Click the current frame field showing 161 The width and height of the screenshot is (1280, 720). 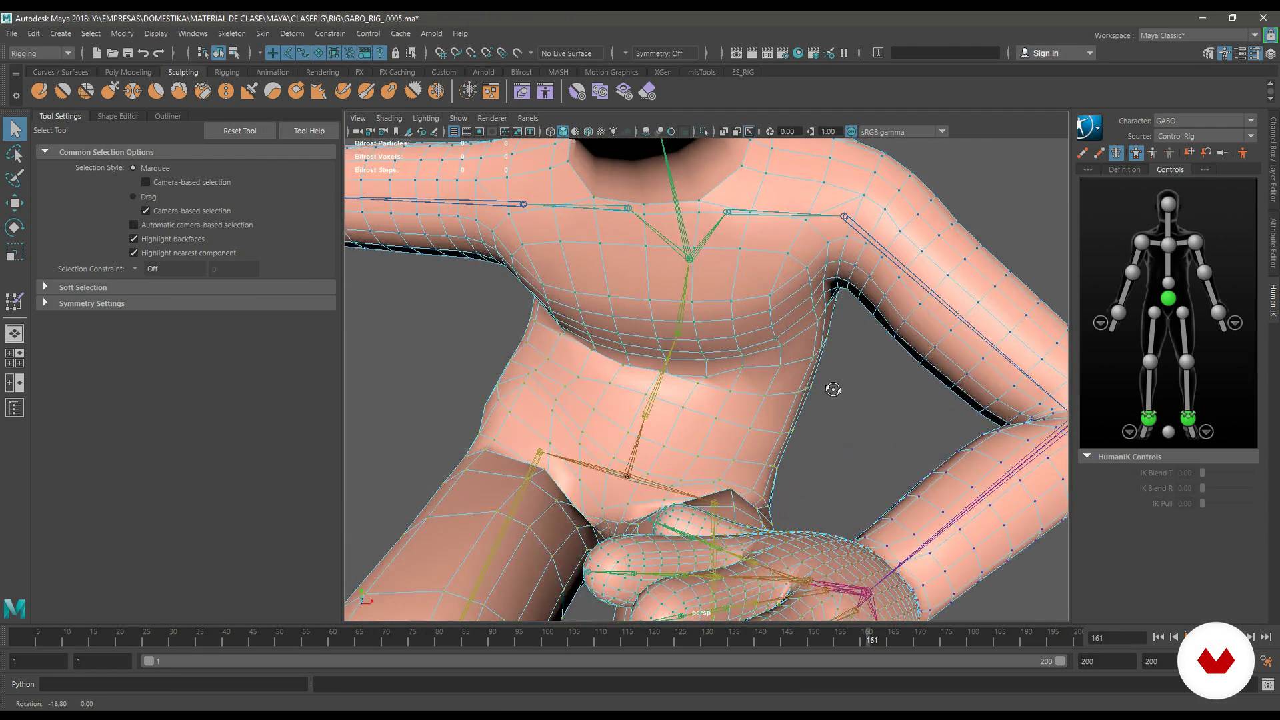coord(1117,638)
